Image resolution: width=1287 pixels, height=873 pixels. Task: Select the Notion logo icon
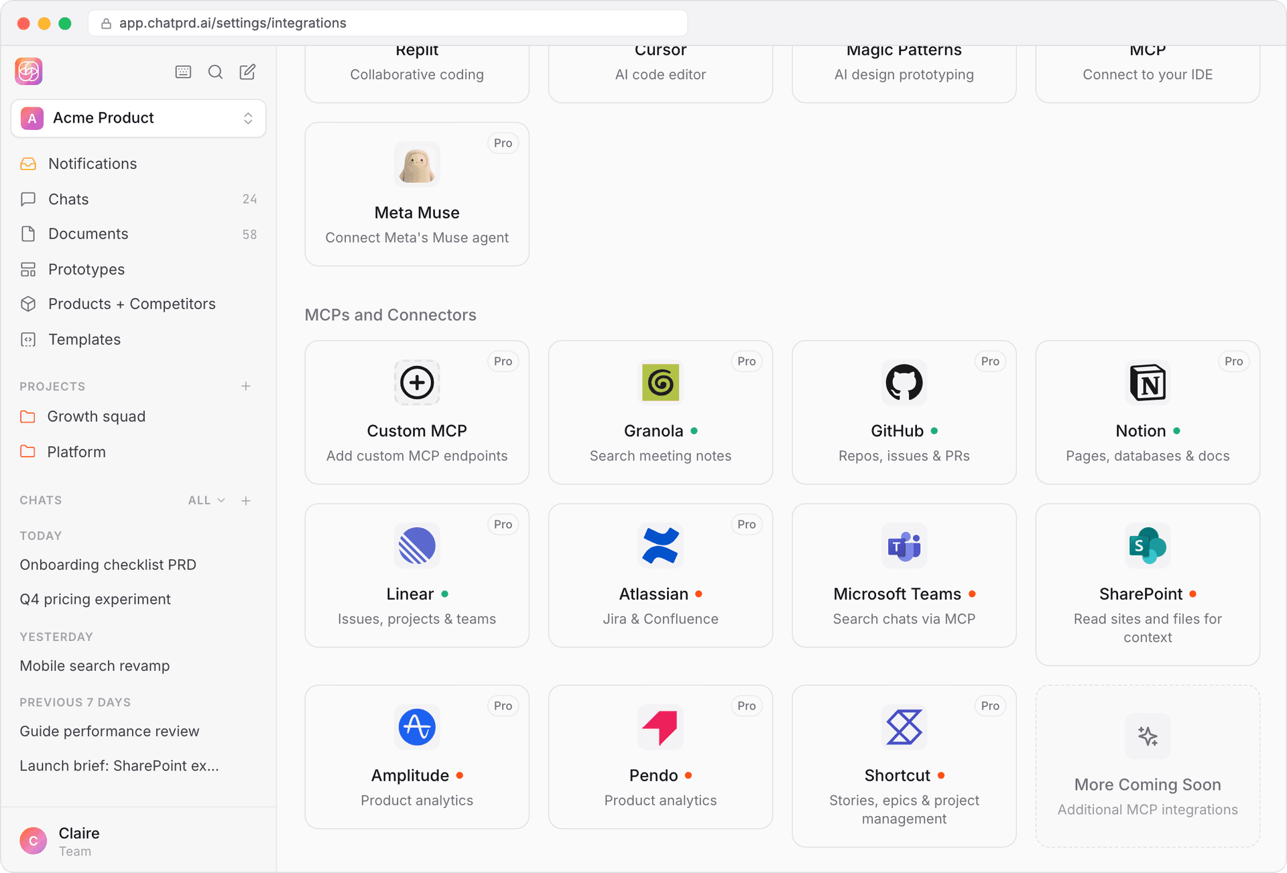[1148, 383]
